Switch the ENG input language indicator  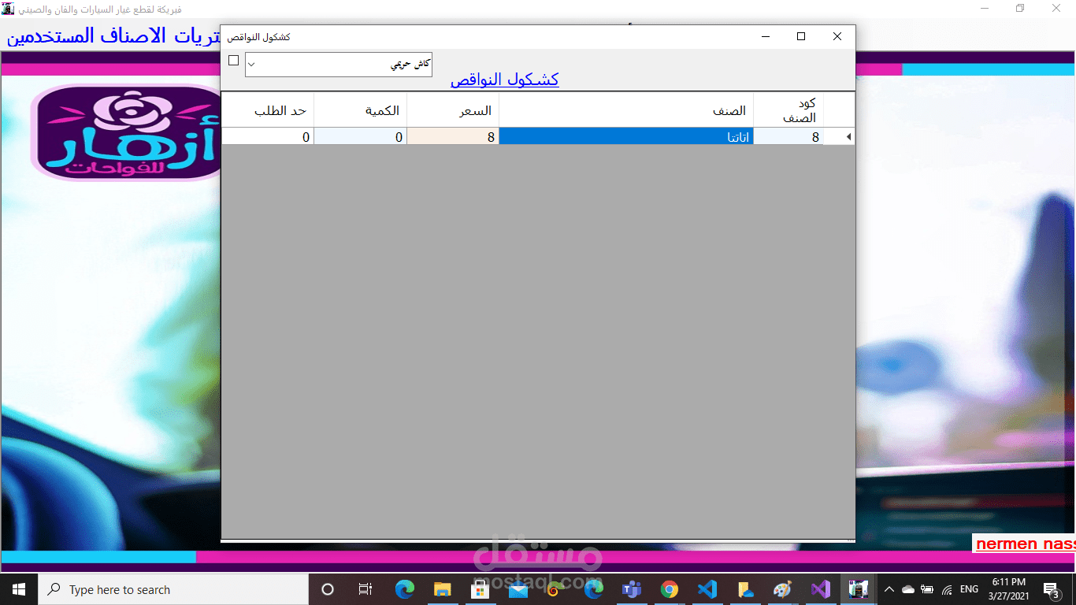point(970,589)
